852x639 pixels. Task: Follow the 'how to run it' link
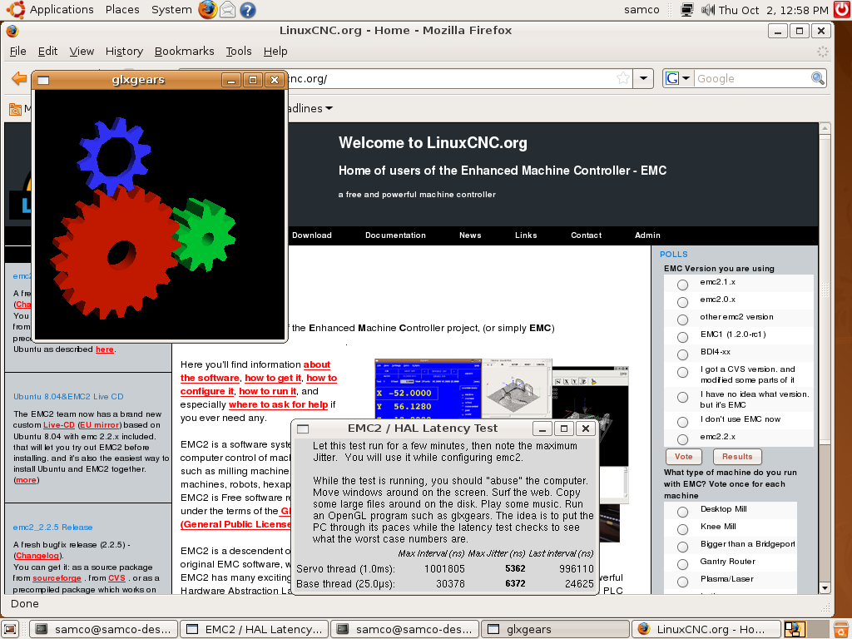[267, 391]
